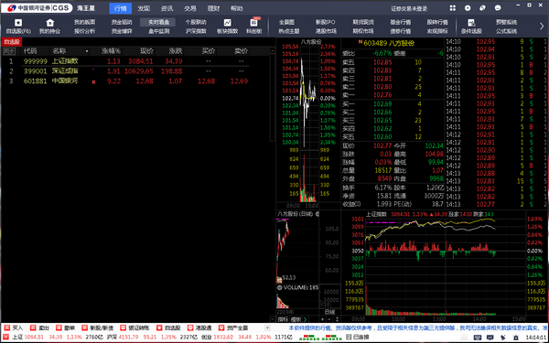Open 债券行情 toolbar item
This screenshot has height=343, width=549.
pyautogui.click(x=400, y=31)
